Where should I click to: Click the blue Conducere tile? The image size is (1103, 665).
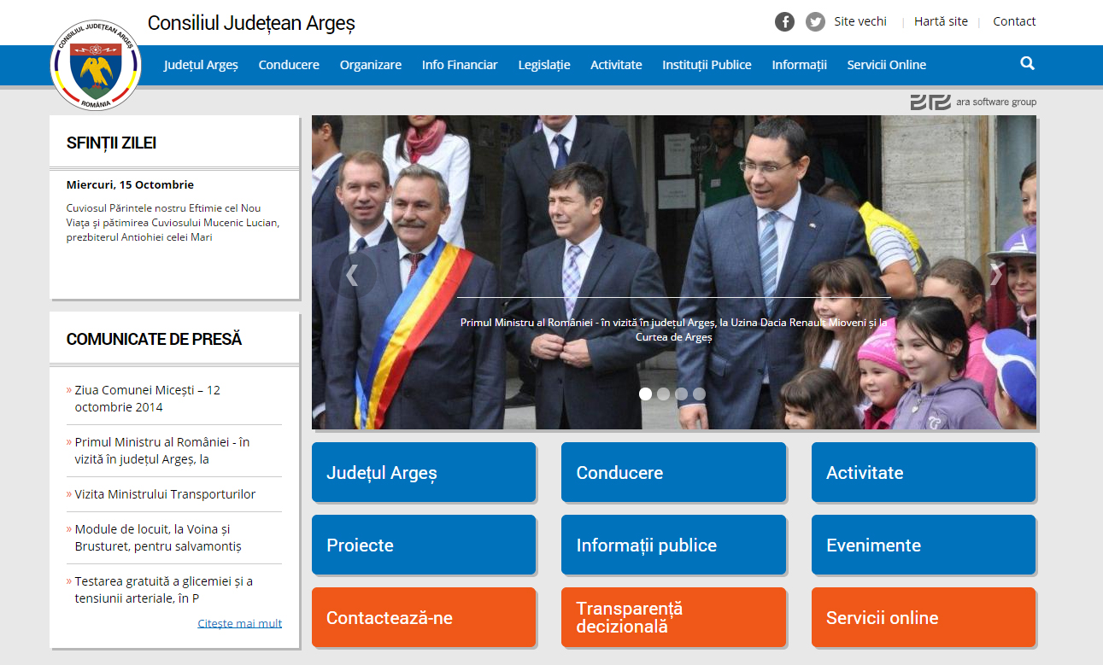coord(673,472)
